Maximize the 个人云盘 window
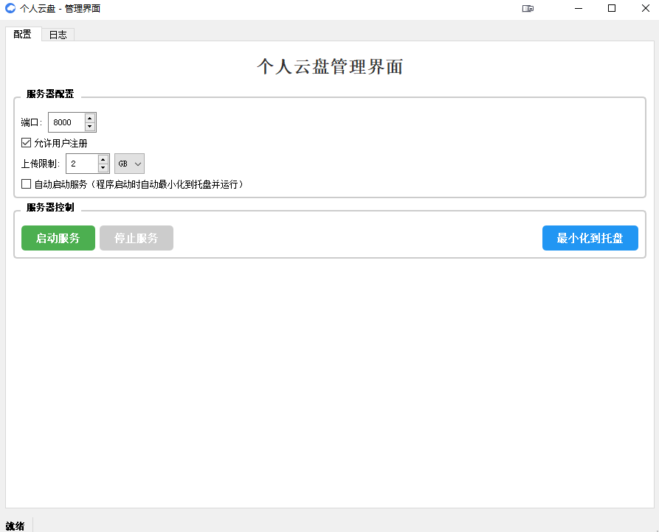Viewport: 659px width, 532px height. click(x=611, y=9)
